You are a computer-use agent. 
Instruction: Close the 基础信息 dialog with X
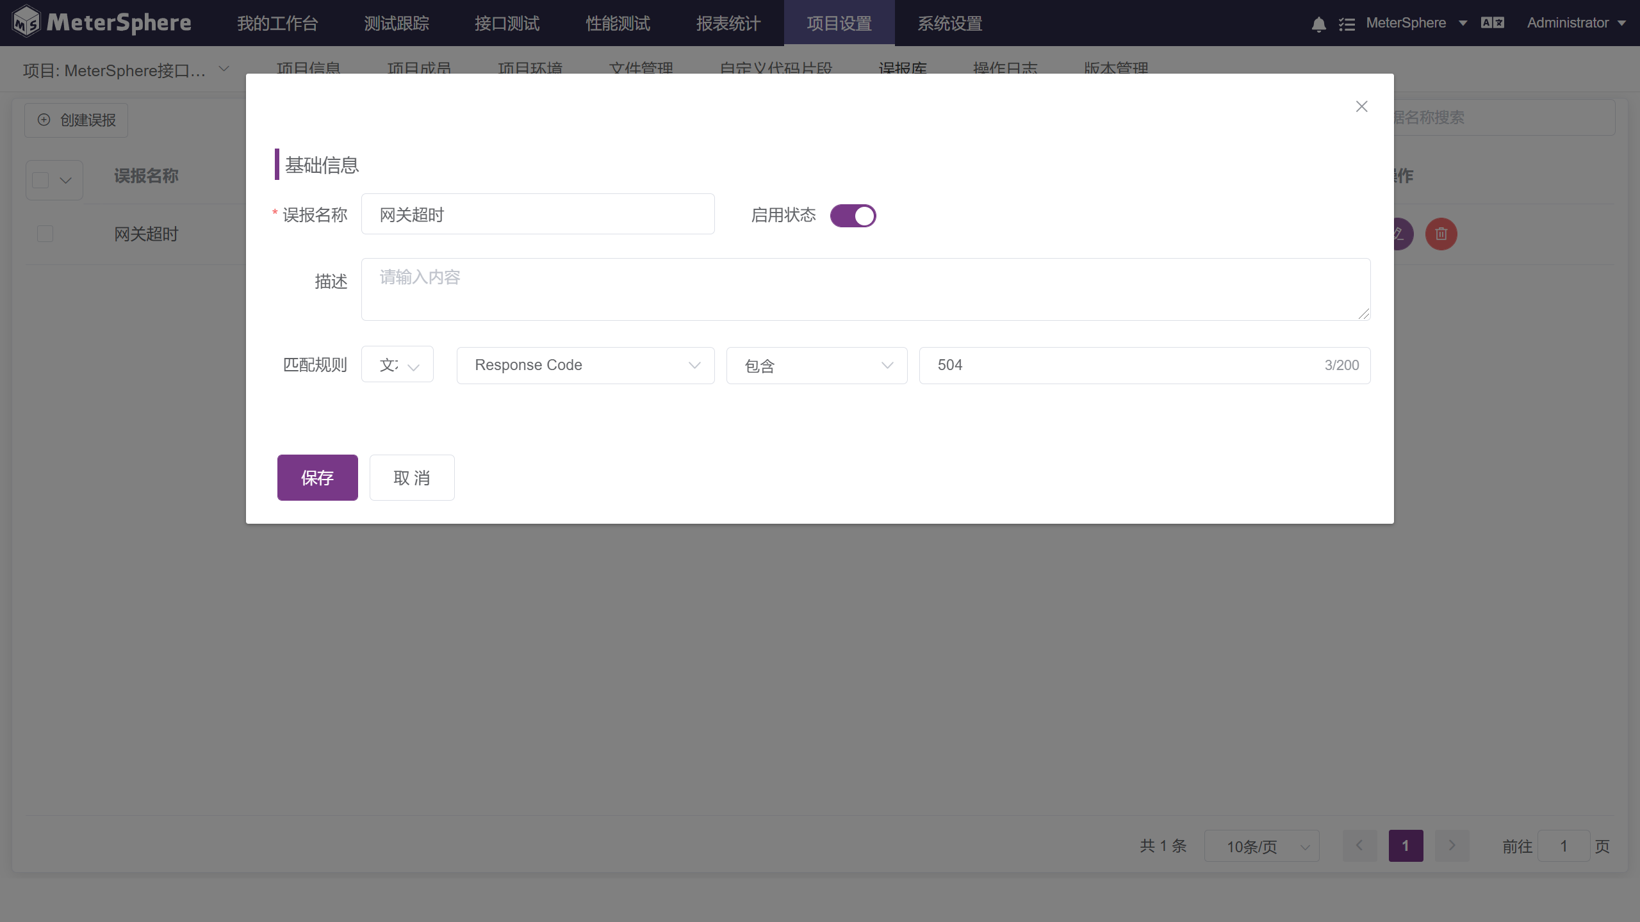tap(1361, 106)
